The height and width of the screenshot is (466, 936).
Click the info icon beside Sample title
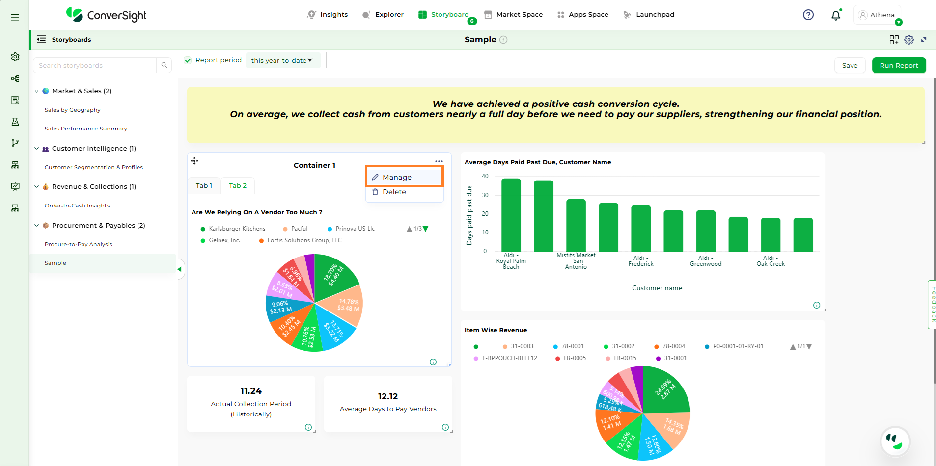503,40
